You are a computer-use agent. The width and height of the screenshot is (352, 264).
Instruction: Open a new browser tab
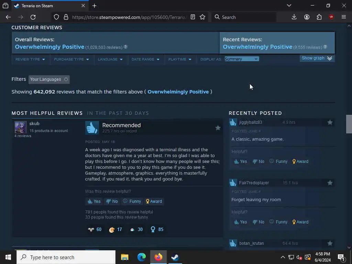point(94,6)
